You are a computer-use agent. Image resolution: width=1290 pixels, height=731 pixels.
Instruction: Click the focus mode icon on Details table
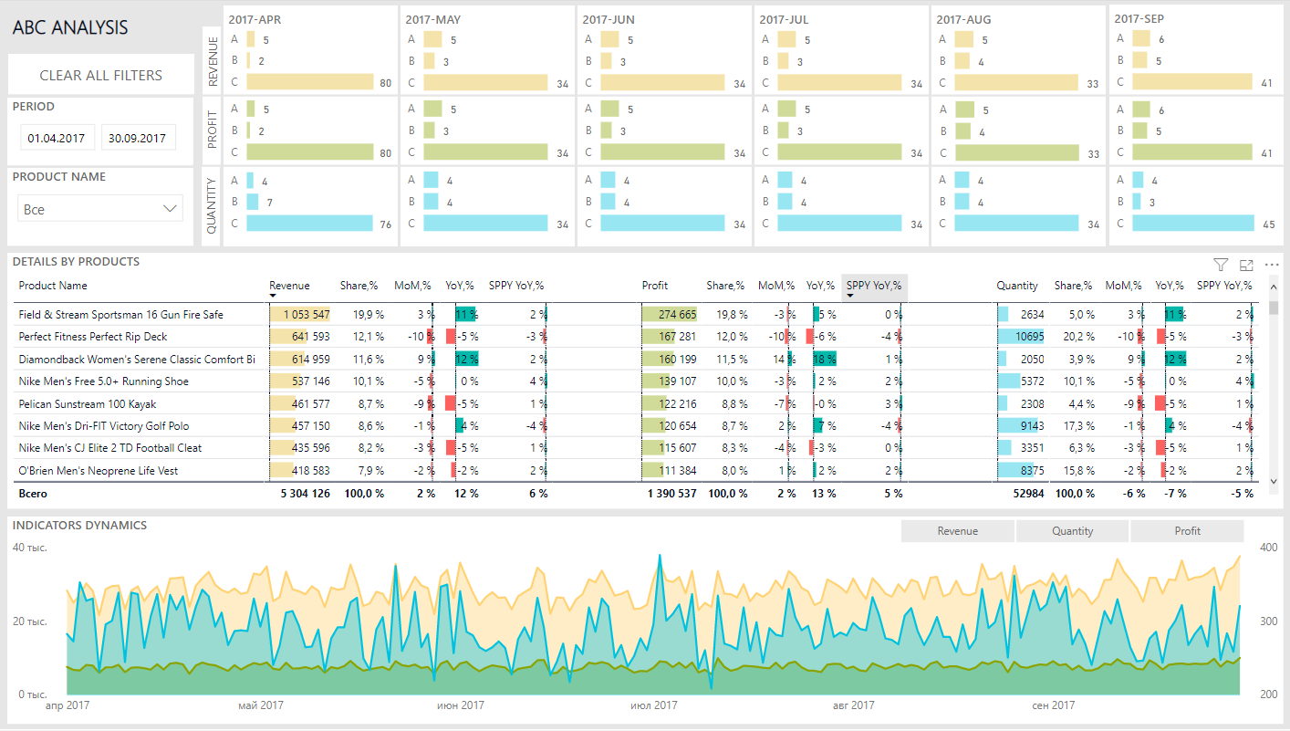[1246, 265]
